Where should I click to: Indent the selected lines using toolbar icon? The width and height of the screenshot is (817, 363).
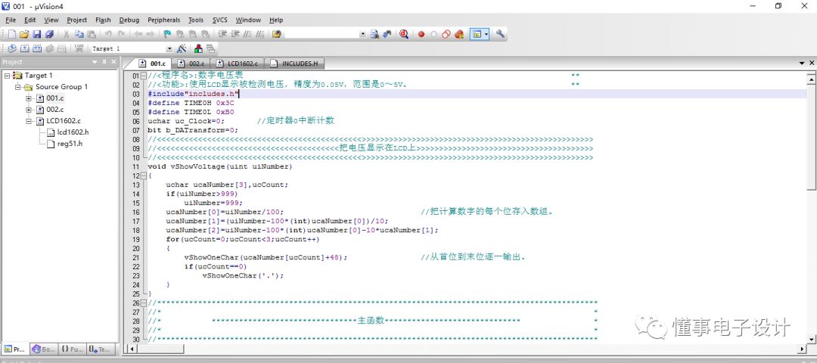pyautogui.click(x=222, y=34)
